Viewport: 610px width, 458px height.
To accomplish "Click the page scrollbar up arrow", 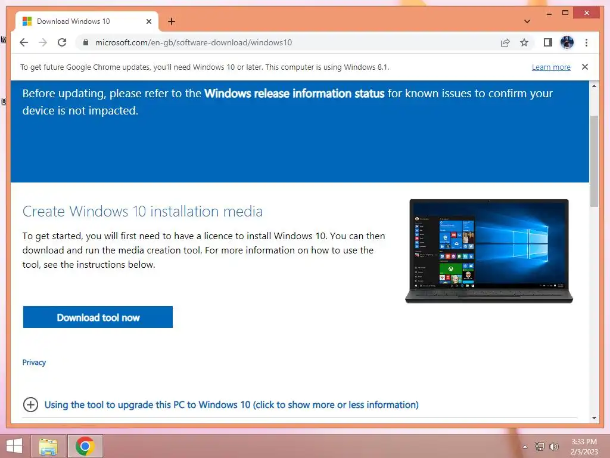I will coord(594,86).
